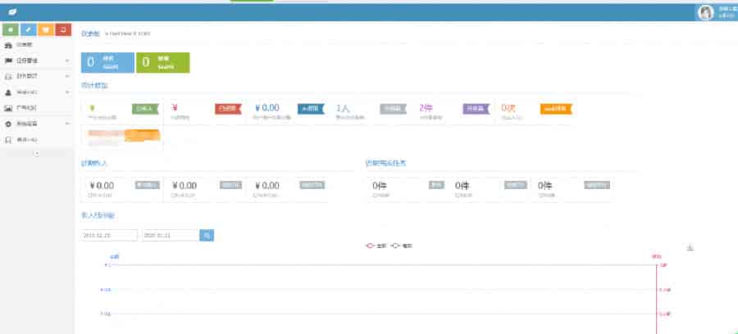Click the leaf logo in the header
Image resolution: width=738 pixels, height=334 pixels.
point(12,12)
